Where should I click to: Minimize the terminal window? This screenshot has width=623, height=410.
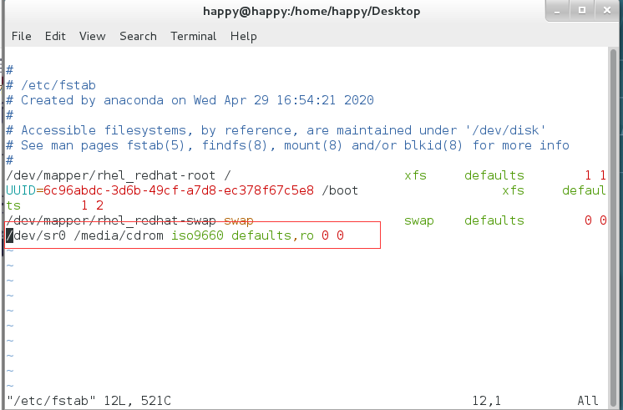click(557, 11)
